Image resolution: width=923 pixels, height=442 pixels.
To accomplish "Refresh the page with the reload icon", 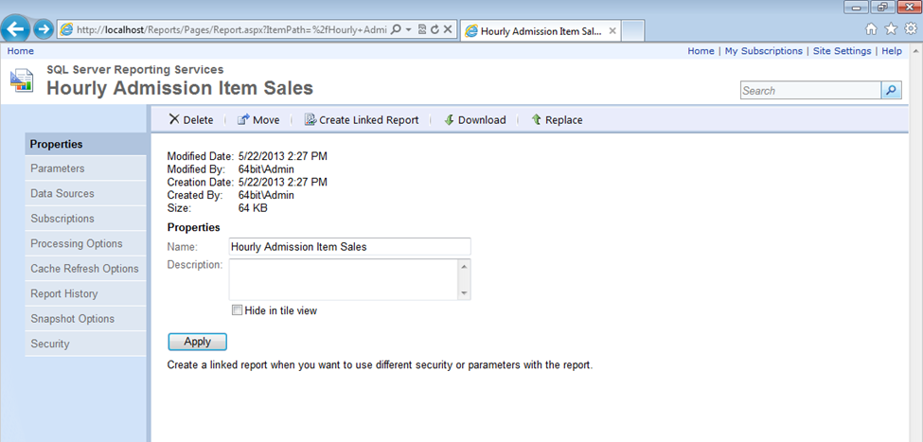I will tap(435, 30).
